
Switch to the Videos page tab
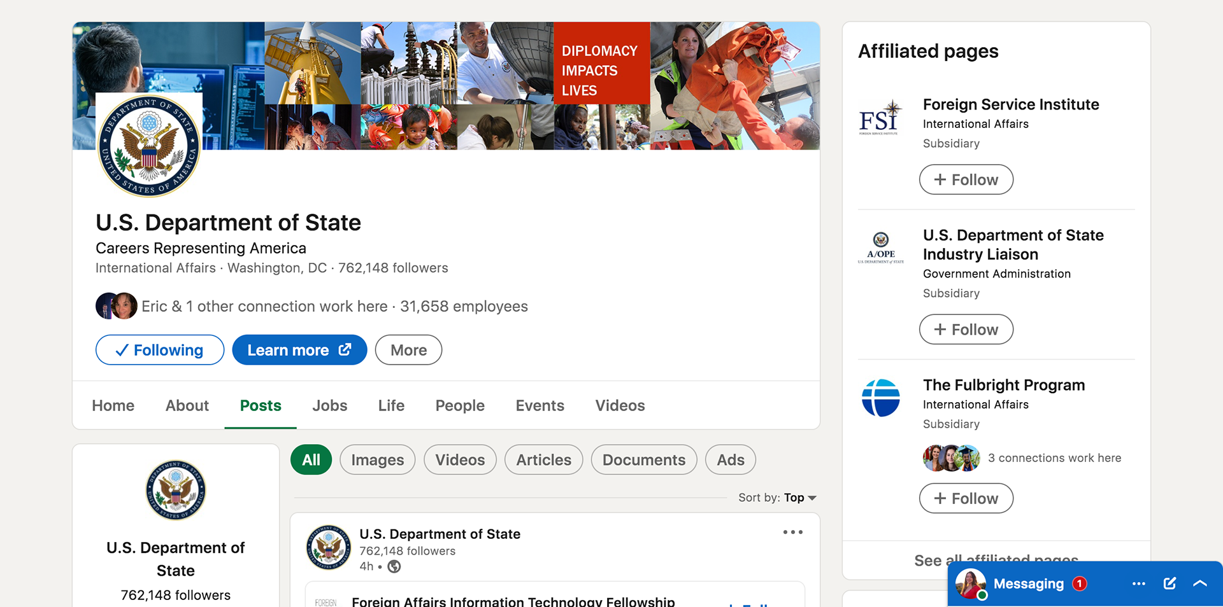click(620, 405)
